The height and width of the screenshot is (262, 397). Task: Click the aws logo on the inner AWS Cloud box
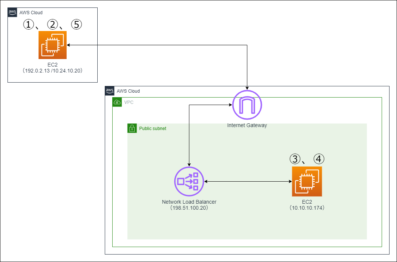[x=110, y=91]
